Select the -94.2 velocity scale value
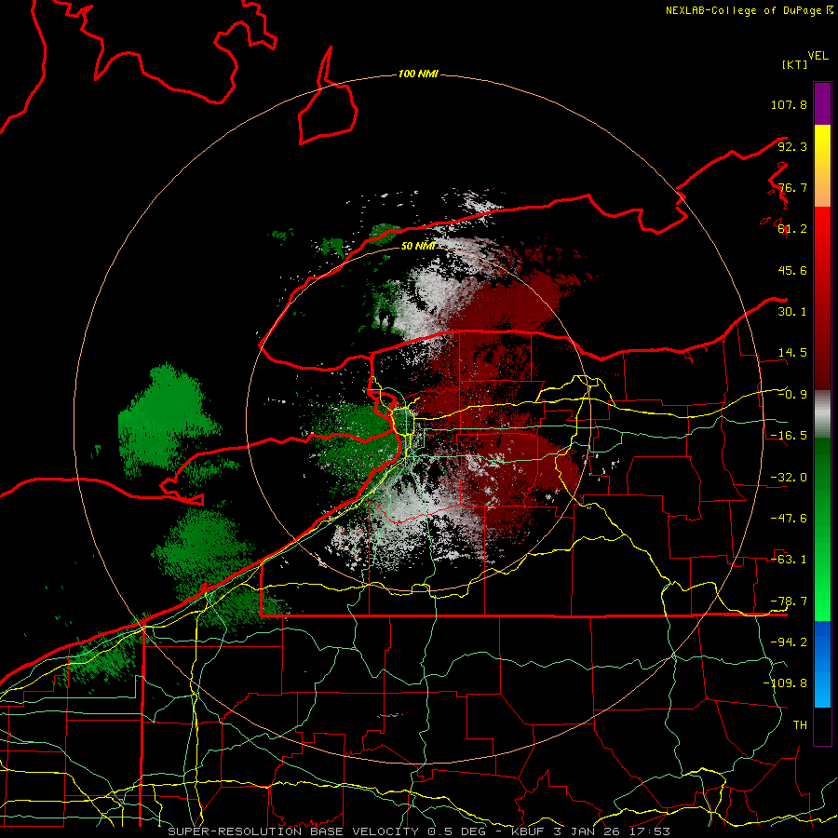This screenshot has height=838, width=838. (x=789, y=642)
